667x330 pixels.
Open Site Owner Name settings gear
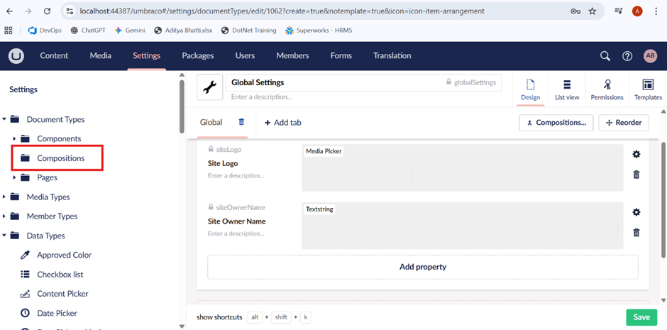click(x=636, y=212)
